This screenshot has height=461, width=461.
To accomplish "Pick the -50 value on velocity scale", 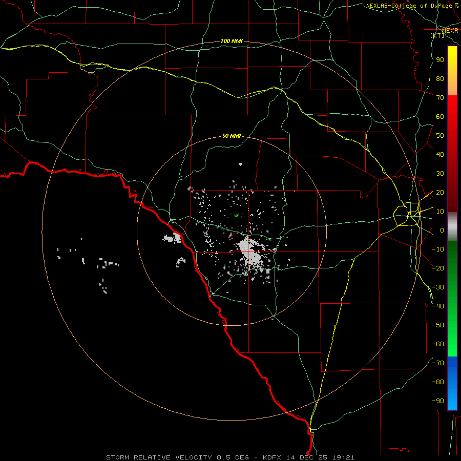I will (x=438, y=325).
